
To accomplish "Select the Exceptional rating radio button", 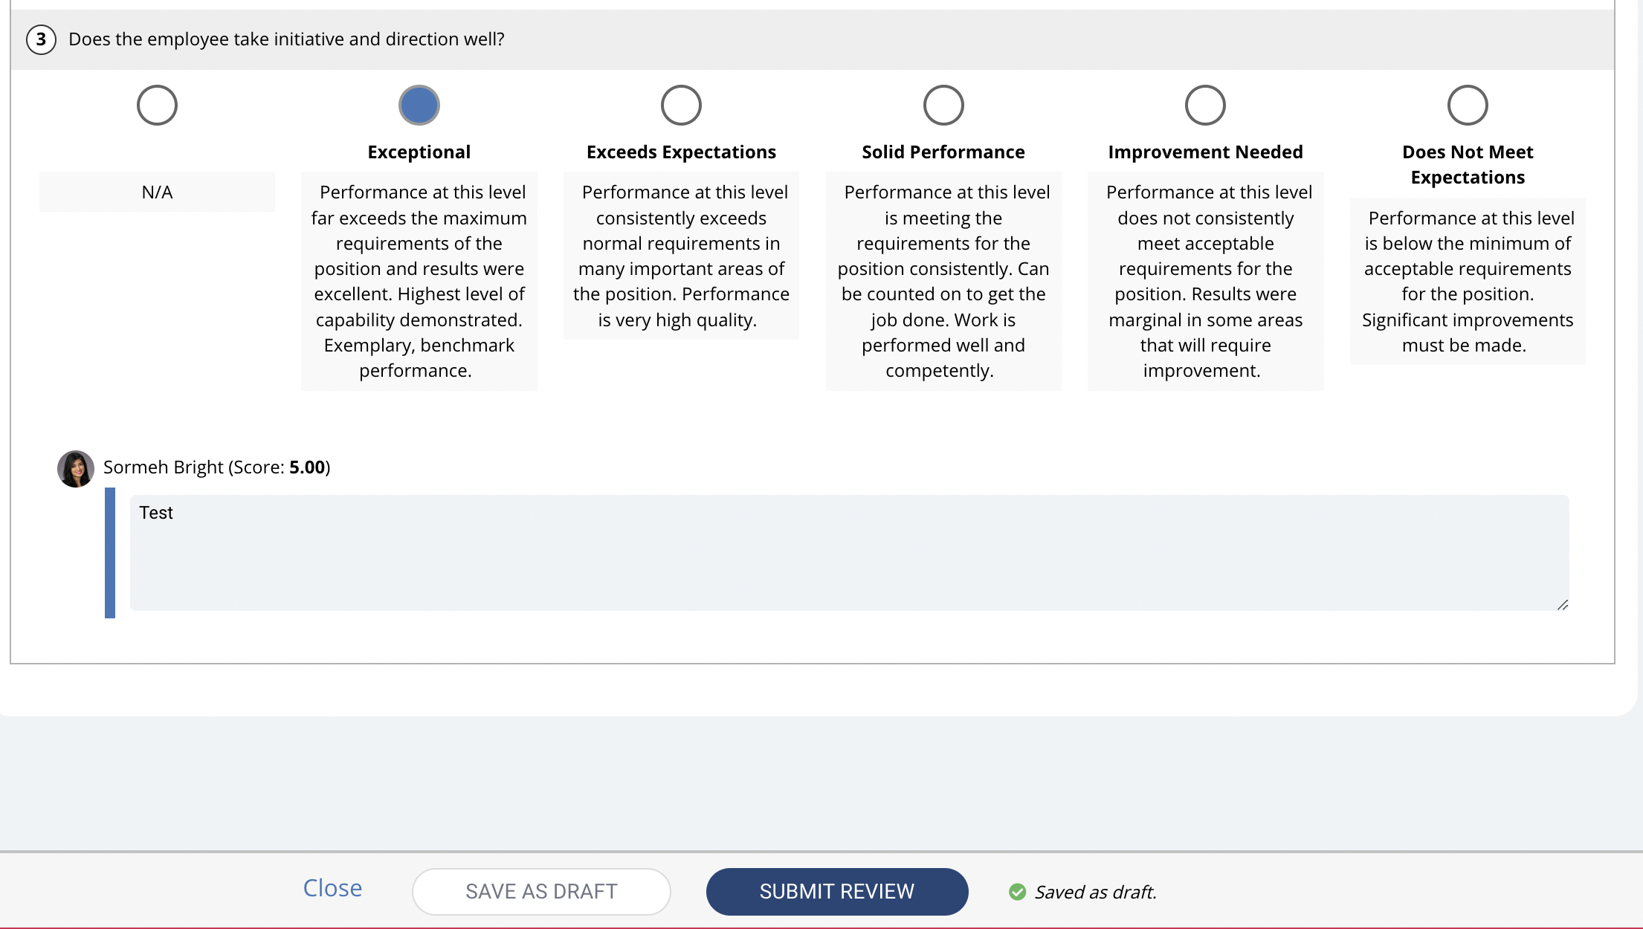I will [419, 106].
